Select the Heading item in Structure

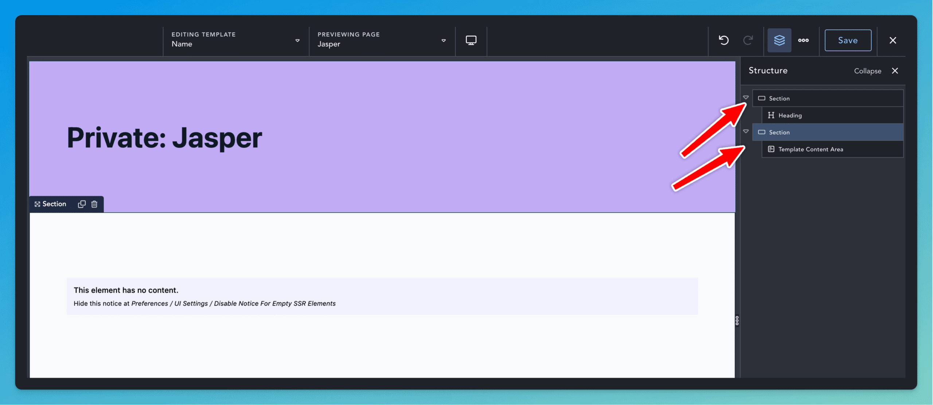790,115
